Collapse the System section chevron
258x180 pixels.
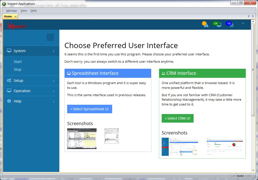(x=54, y=51)
